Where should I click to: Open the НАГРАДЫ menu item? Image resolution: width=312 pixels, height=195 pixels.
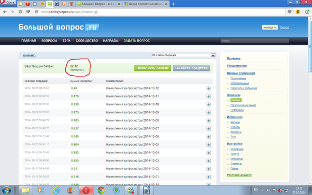pyautogui.click(x=111, y=41)
